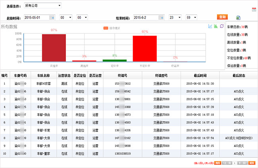258x168 pixels.
Task: Select terminal number ending 9698
Action: 123,146
